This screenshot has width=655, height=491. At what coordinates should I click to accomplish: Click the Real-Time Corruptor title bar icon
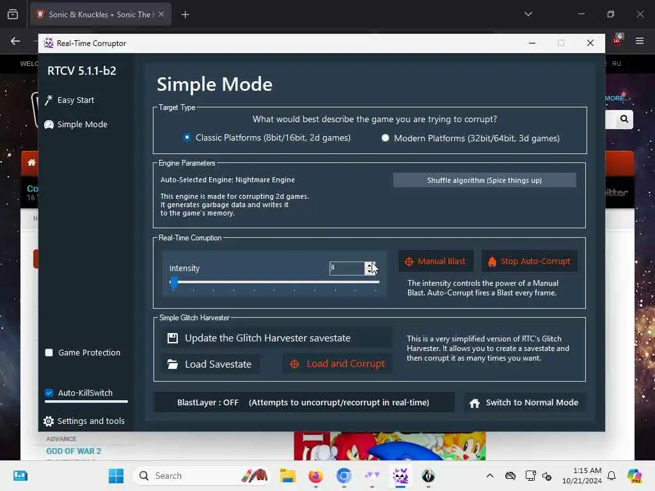click(x=49, y=43)
